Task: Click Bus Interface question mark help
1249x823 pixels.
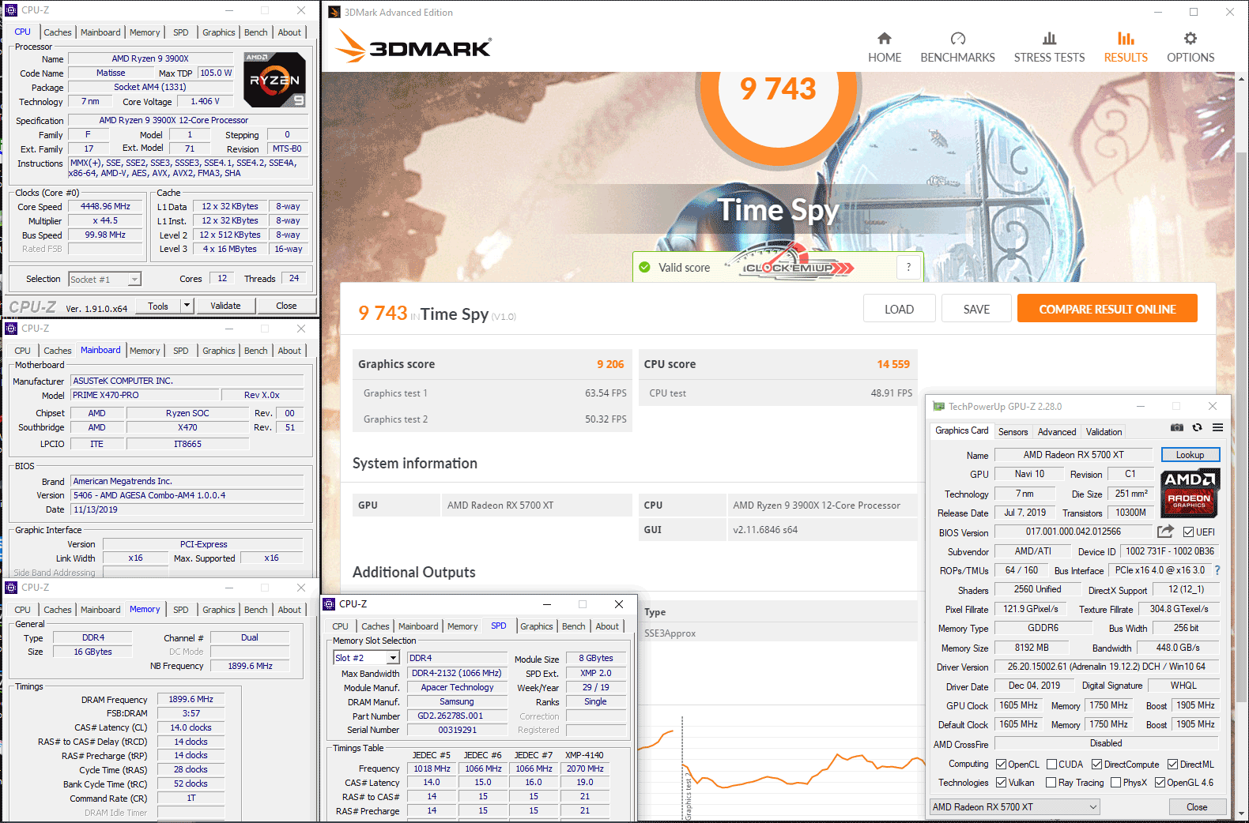Action: tap(1217, 570)
